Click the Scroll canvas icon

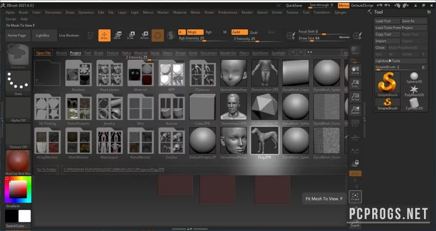point(355,70)
